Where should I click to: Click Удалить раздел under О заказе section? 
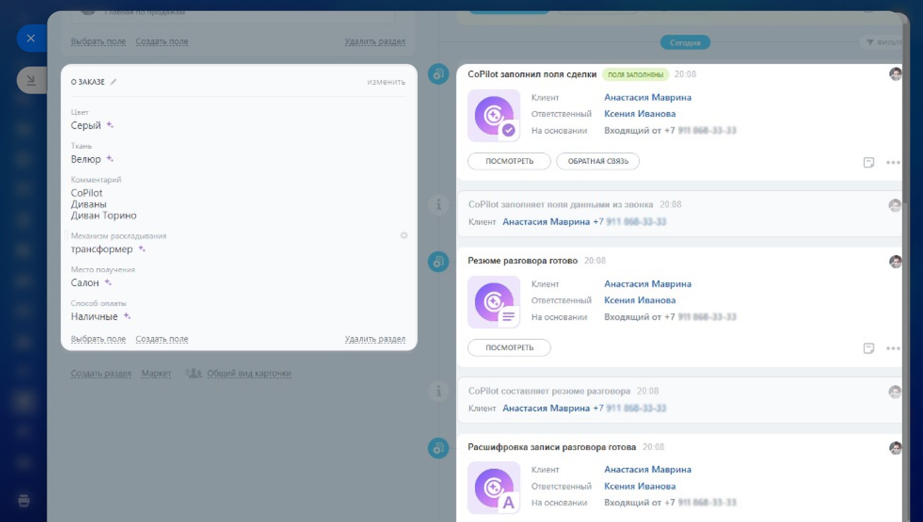(374, 339)
